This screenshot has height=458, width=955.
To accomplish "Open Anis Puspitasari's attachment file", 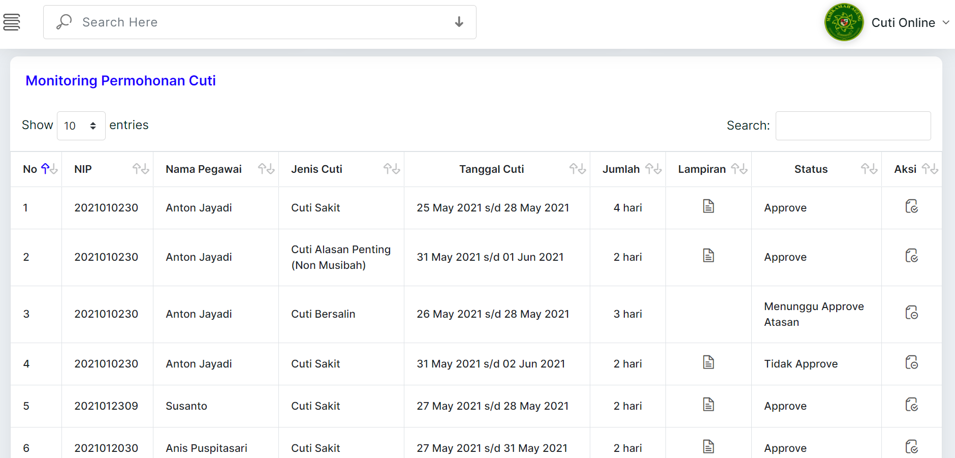I will (x=708, y=446).
